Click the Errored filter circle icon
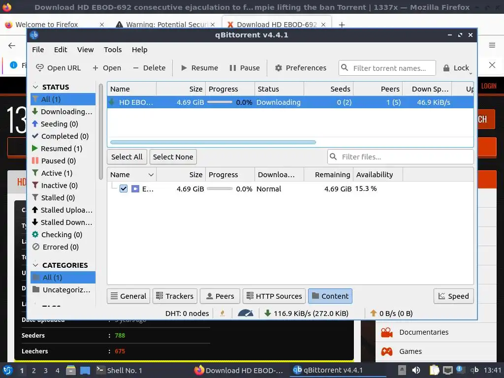Image resolution: width=504 pixels, height=378 pixels. point(36,247)
